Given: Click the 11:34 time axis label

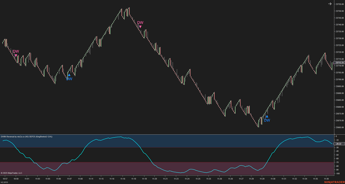Looking at the screenshot, I should (x=305, y=179).
